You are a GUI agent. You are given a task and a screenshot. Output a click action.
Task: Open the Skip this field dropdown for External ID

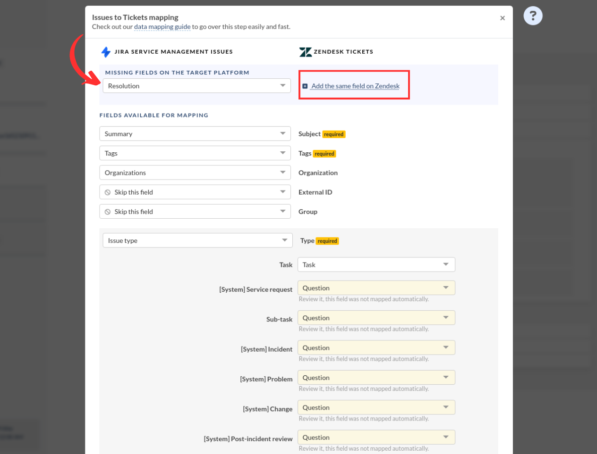195,192
